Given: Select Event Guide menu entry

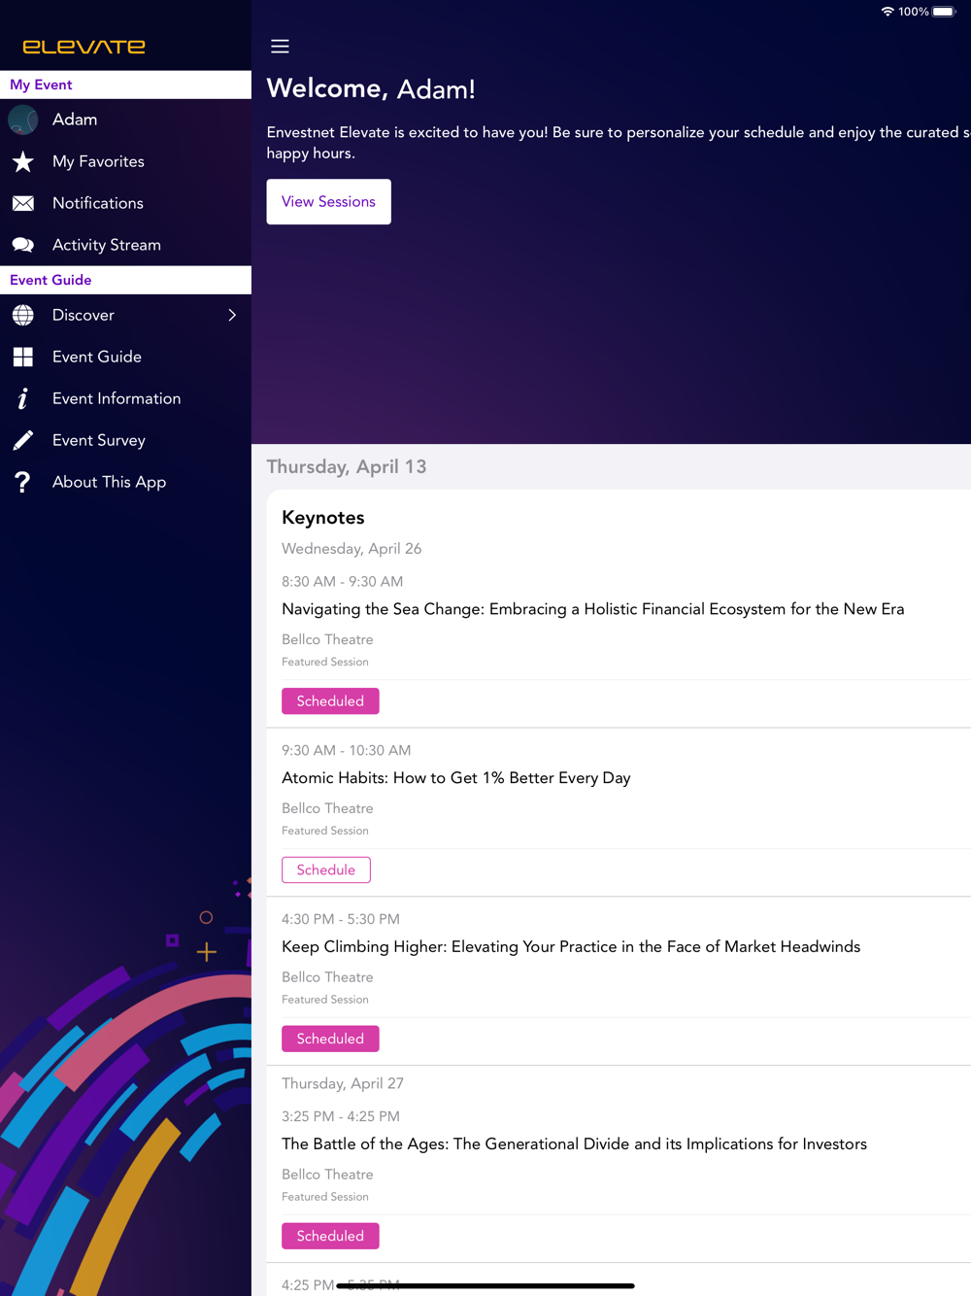Looking at the screenshot, I should 125,357.
